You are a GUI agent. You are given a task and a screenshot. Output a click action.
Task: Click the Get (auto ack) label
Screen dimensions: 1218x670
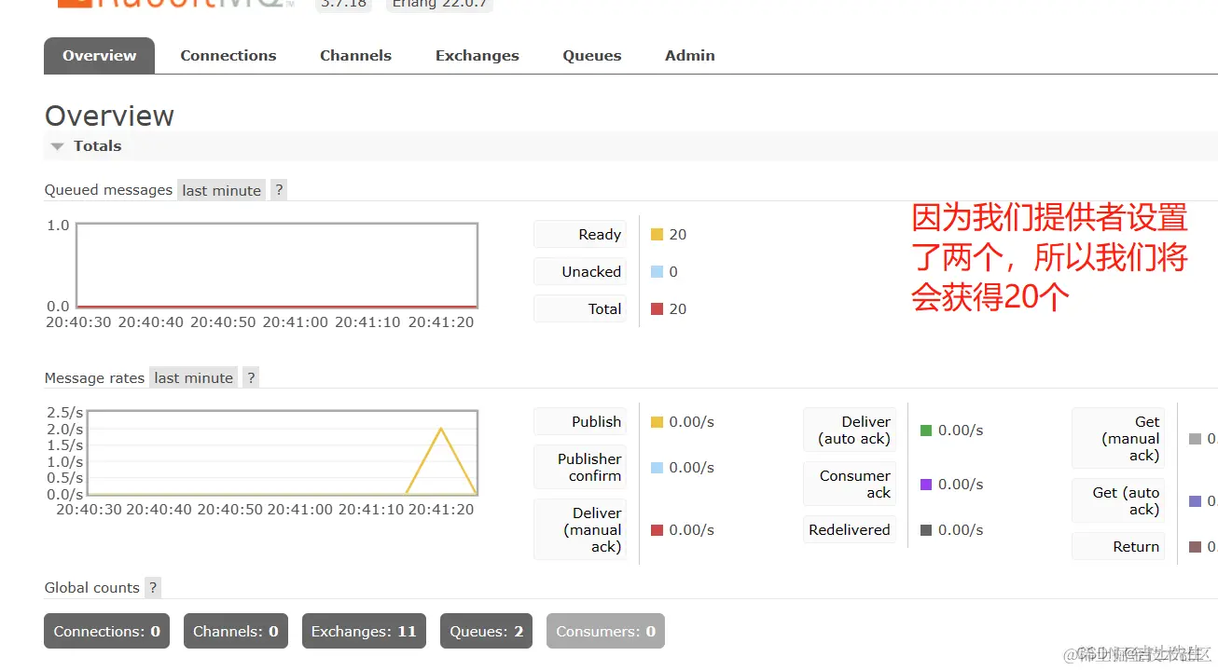1117,500
